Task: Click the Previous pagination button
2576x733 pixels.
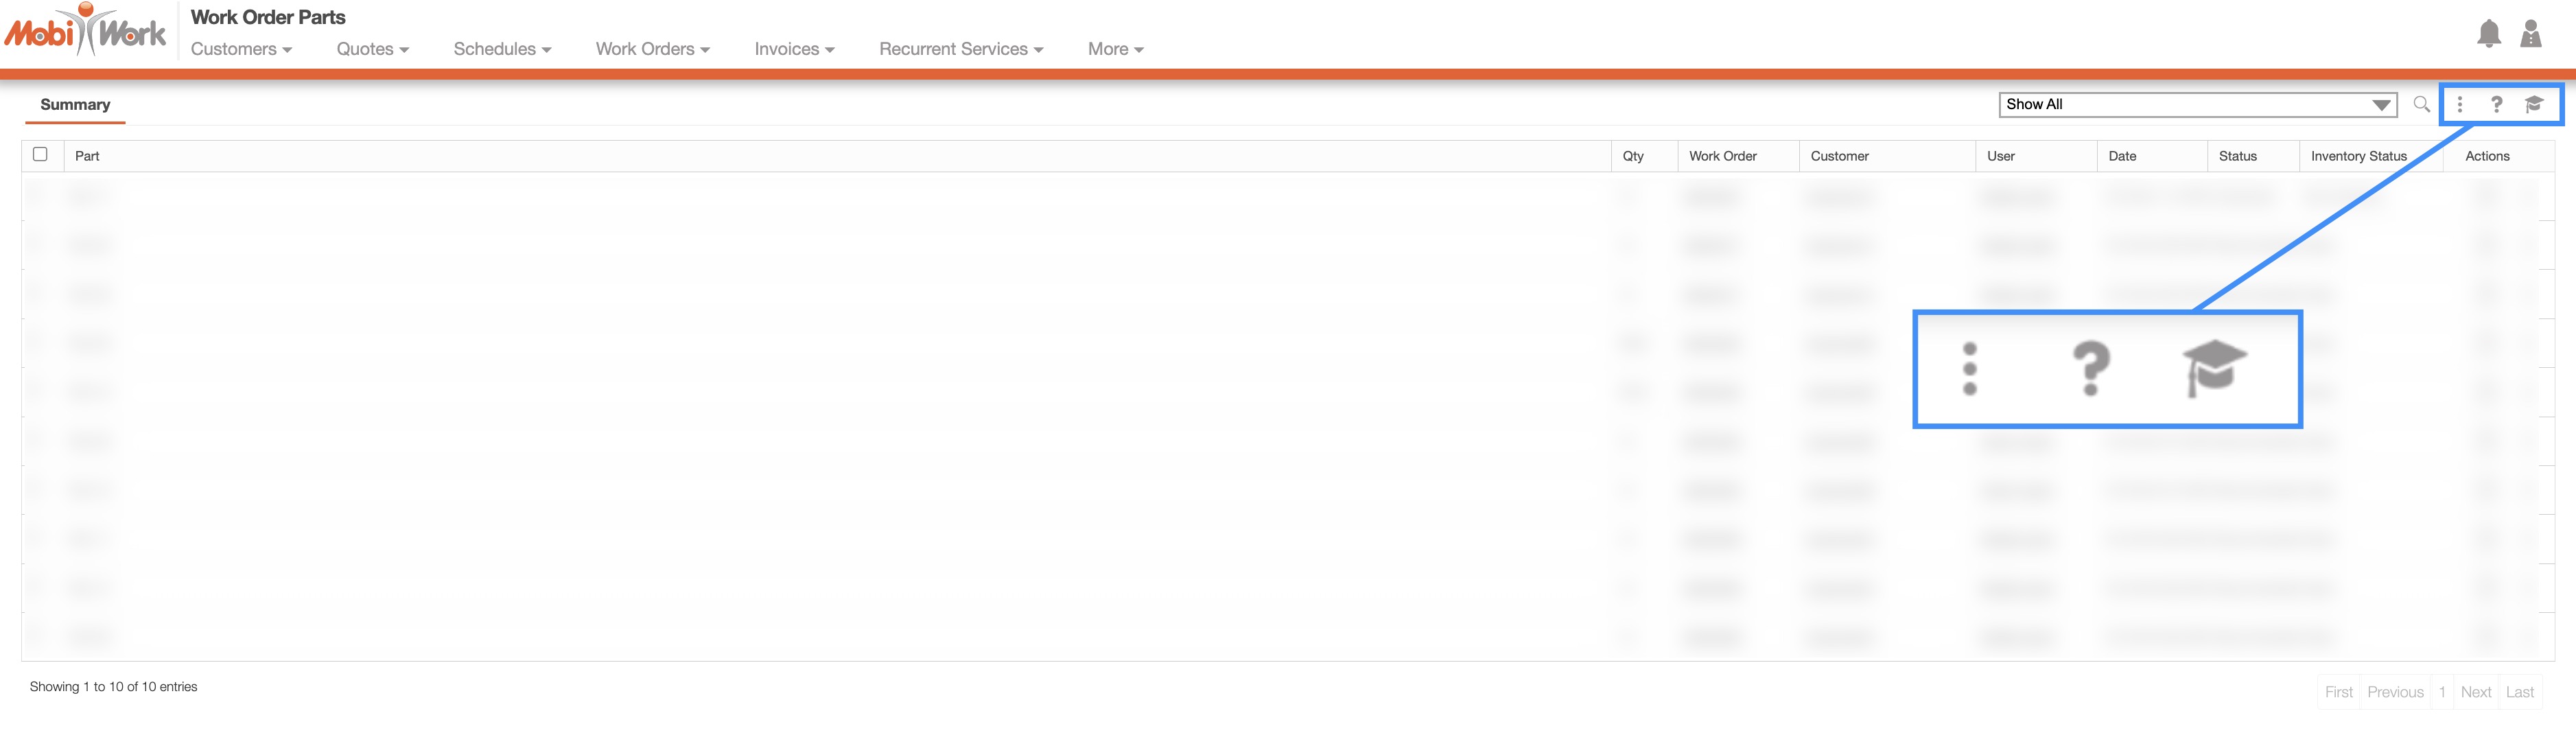Action: point(2394,692)
